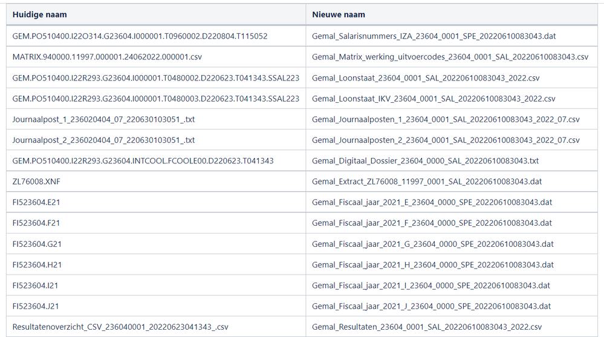Click the 'Huidige naam' column header

coord(40,15)
